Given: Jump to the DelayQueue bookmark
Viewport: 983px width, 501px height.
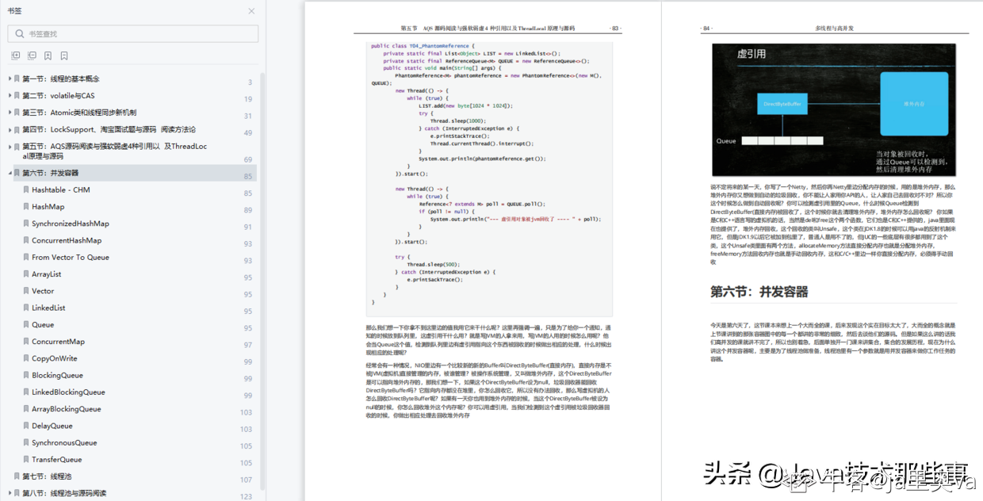Looking at the screenshot, I should pyautogui.click(x=52, y=426).
